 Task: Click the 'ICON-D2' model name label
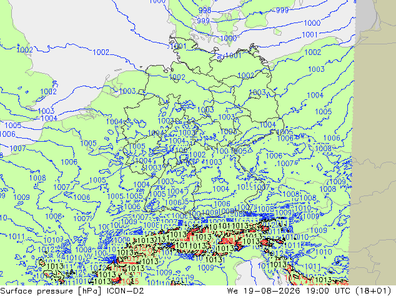tap(126, 291)
